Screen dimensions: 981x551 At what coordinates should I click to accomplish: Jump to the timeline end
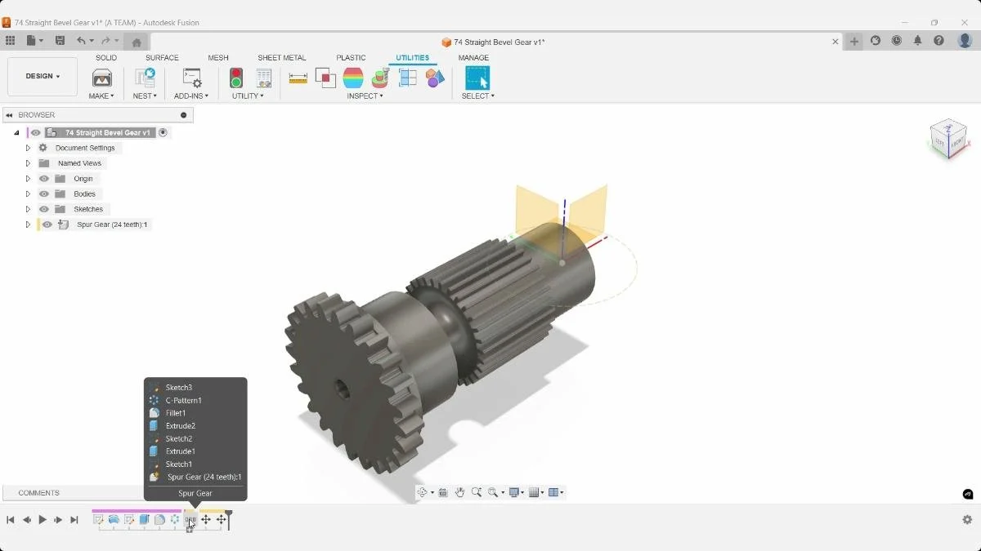point(74,520)
